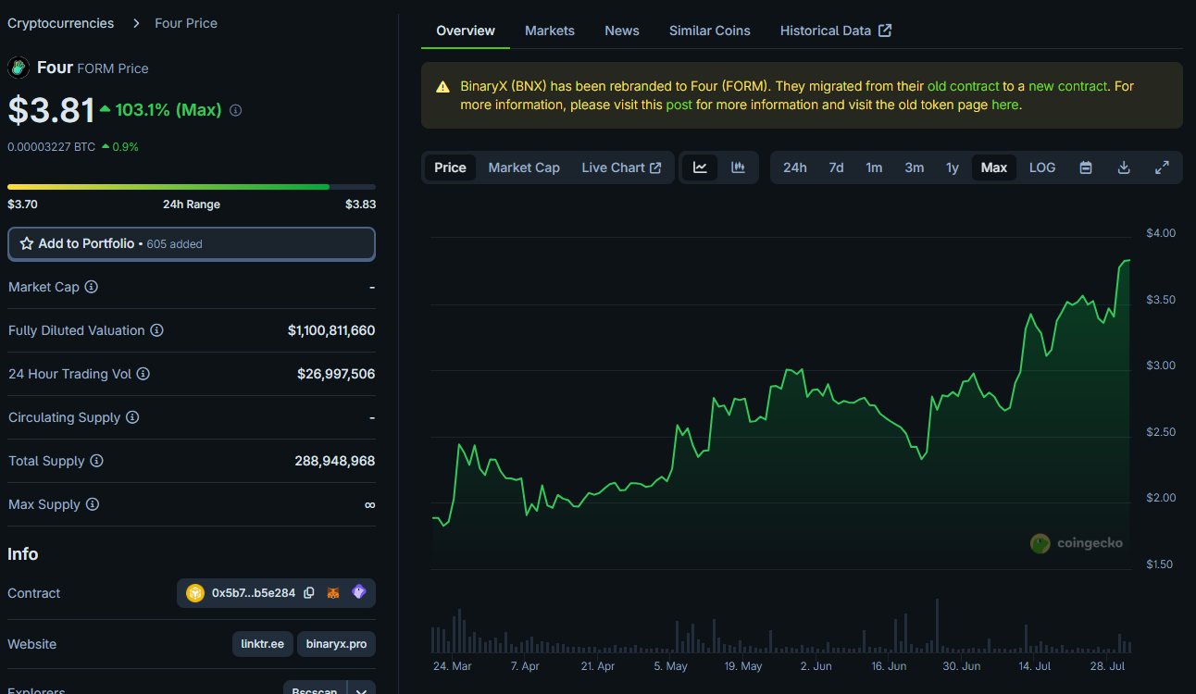The height and width of the screenshot is (694, 1196).
Task: Open the Similar Coins tab
Action: pos(710,31)
